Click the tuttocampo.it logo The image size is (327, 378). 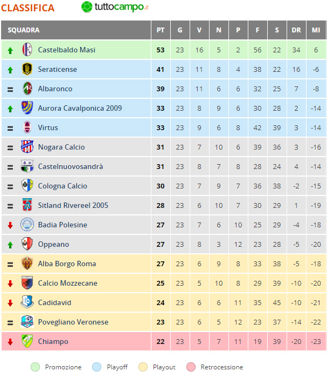click(x=115, y=7)
